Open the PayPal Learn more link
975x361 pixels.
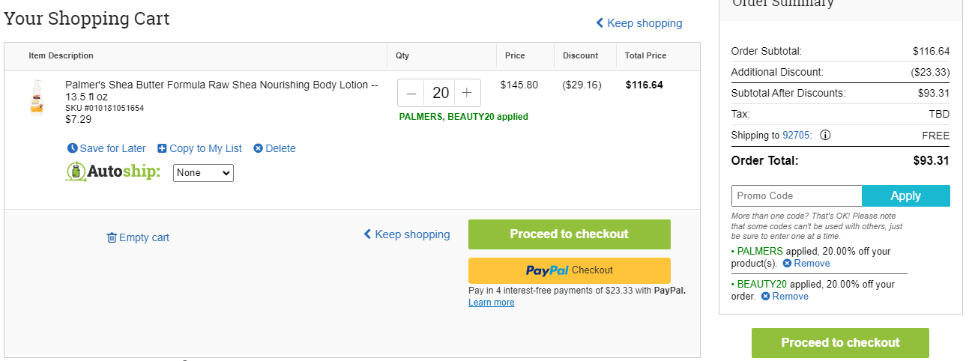492,303
